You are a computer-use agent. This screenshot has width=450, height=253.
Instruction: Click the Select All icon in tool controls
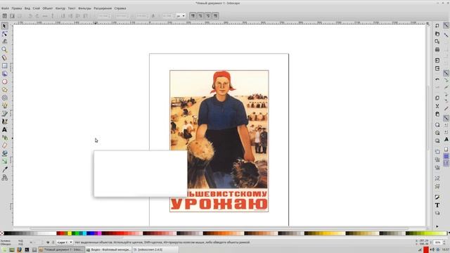[x=5, y=16]
